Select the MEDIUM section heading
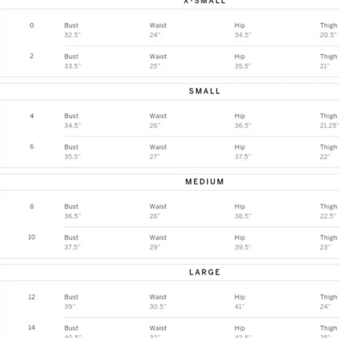Image resolution: width=339 pixels, height=338 pixels. coord(205,182)
